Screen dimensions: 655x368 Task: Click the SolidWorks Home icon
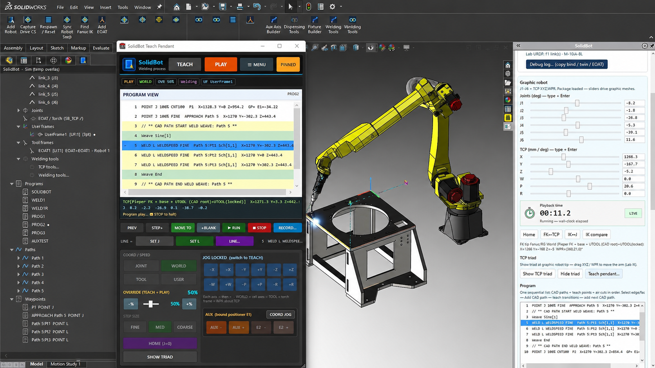(177, 7)
